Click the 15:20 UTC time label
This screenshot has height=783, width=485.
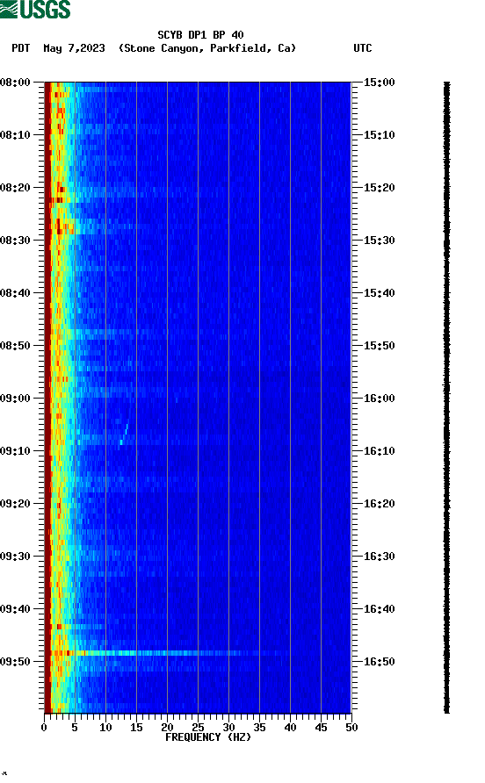click(x=379, y=188)
